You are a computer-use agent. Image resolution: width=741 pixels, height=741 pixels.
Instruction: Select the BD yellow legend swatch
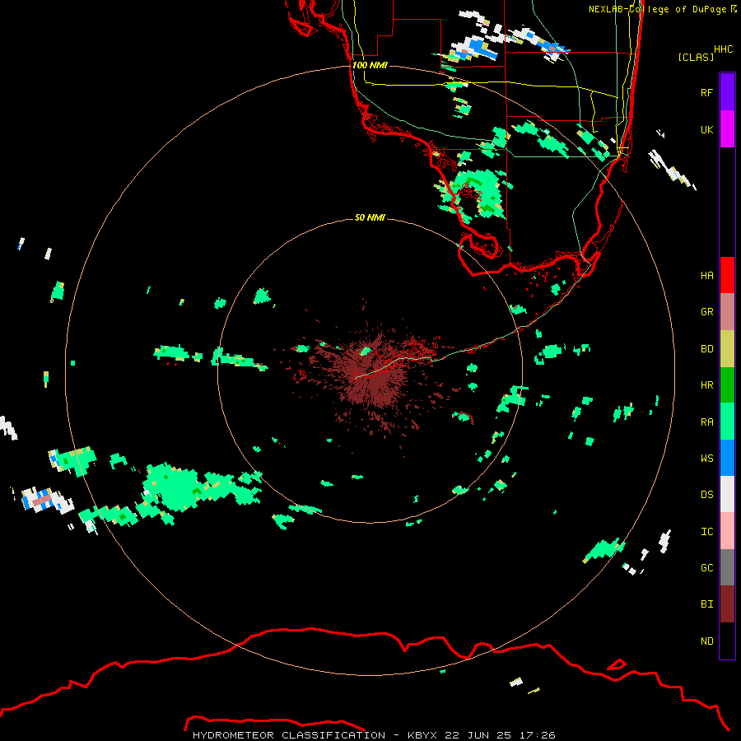click(727, 349)
